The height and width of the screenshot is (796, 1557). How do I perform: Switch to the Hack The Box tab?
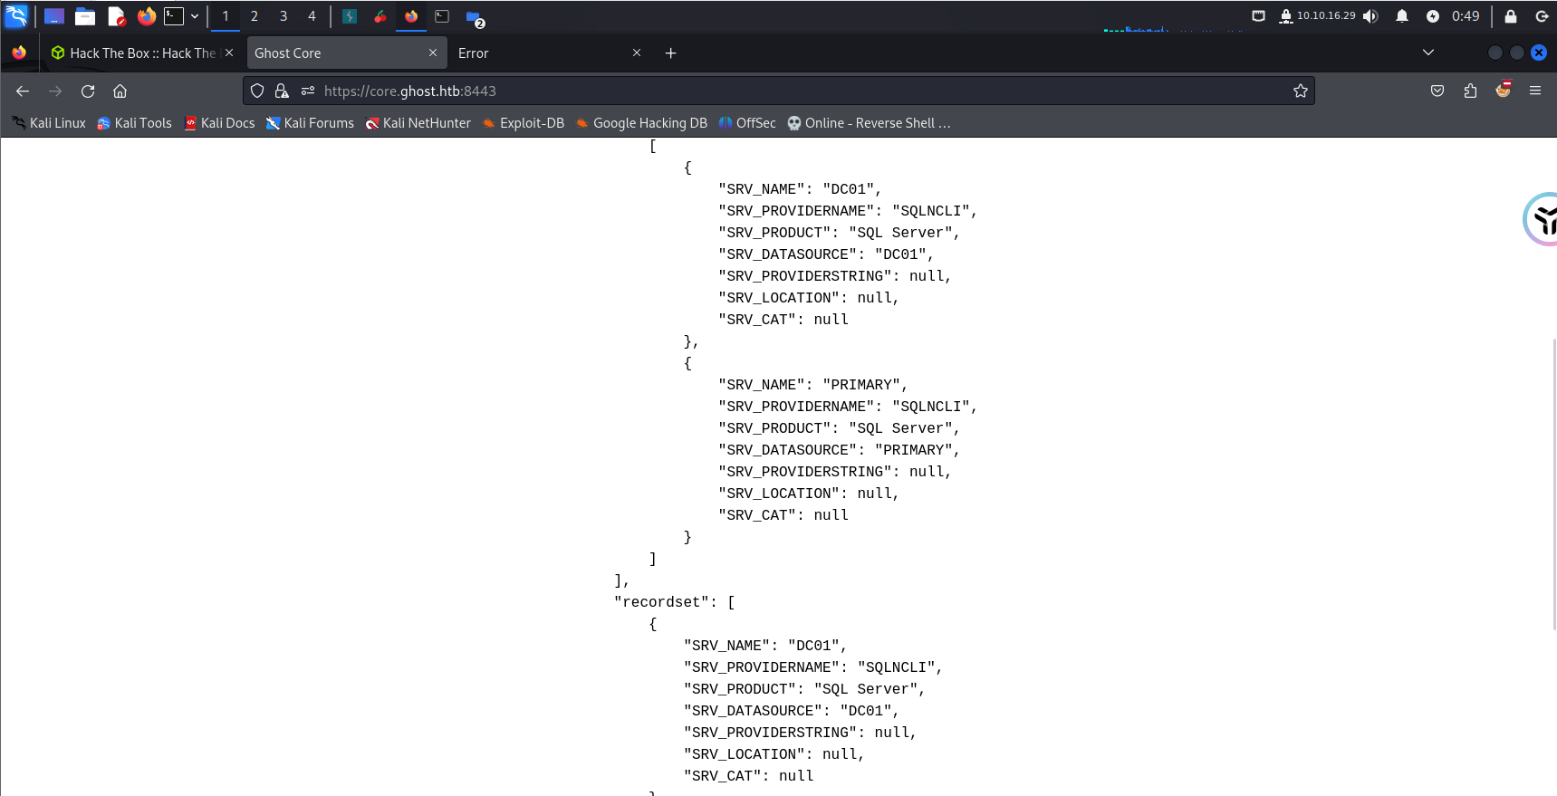[x=136, y=53]
